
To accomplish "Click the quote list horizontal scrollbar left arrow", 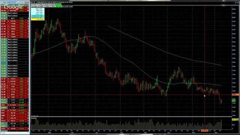I will 1,133.
